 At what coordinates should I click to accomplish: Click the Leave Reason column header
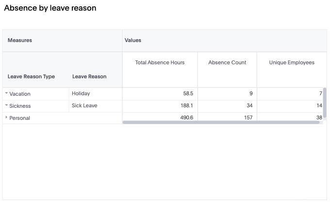click(x=89, y=76)
